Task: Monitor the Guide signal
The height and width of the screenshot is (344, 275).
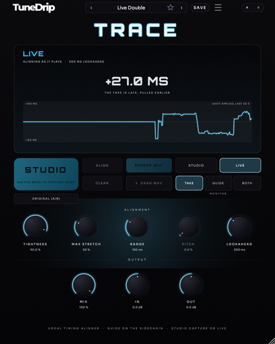Action: click(x=218, y=183)
